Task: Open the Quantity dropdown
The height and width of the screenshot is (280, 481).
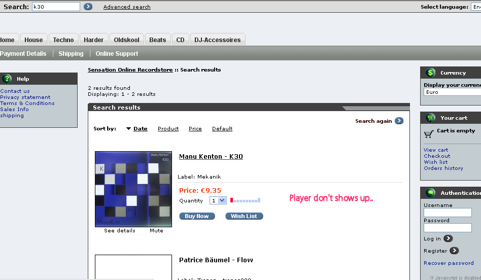Action: tap(219, 201)
